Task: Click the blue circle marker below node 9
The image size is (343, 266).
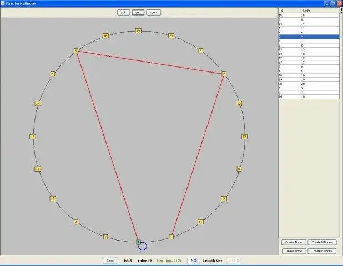Action: tap(143, 247)
